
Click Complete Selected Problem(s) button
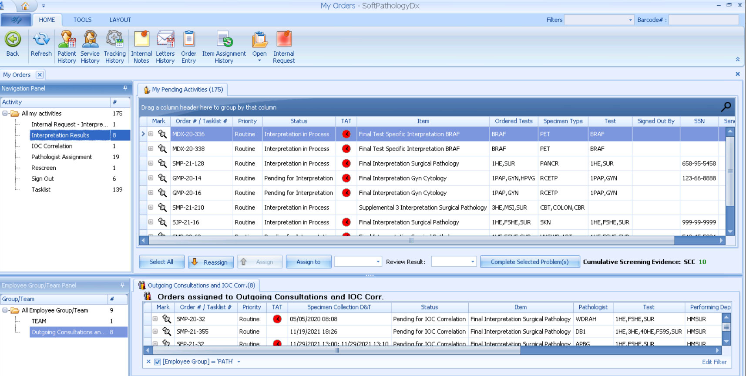click(529, 262)
